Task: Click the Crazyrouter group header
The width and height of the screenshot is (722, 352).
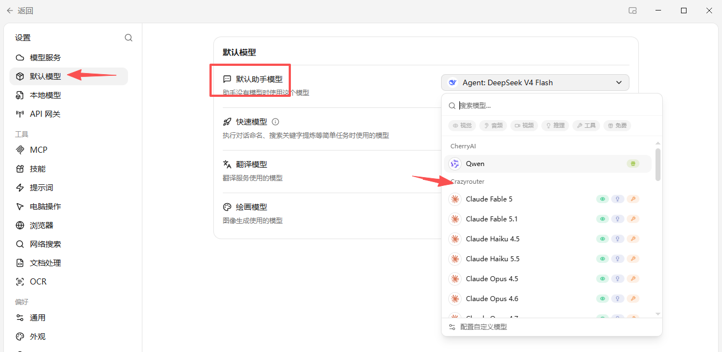Action: (468, 182)
